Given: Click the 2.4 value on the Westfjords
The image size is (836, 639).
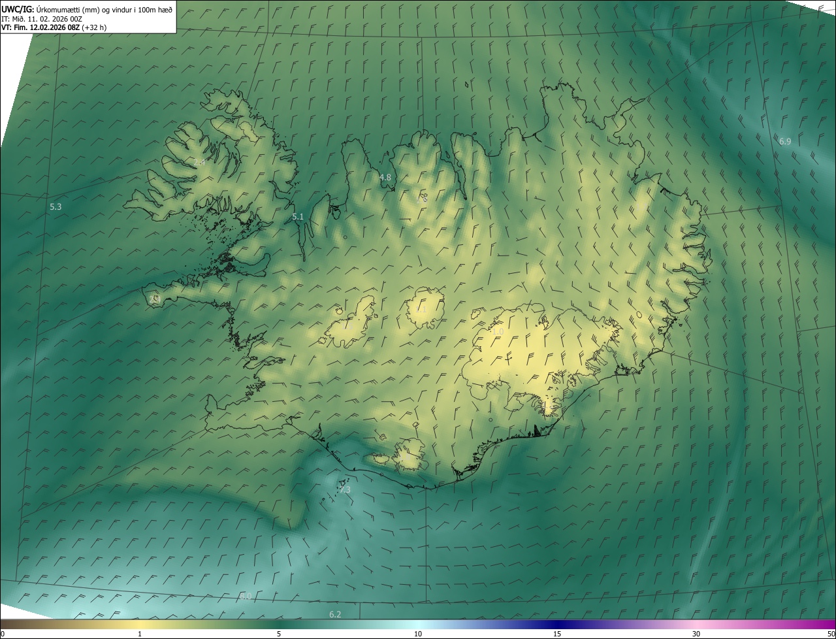Looking at the screenshot, I should 199,162.
